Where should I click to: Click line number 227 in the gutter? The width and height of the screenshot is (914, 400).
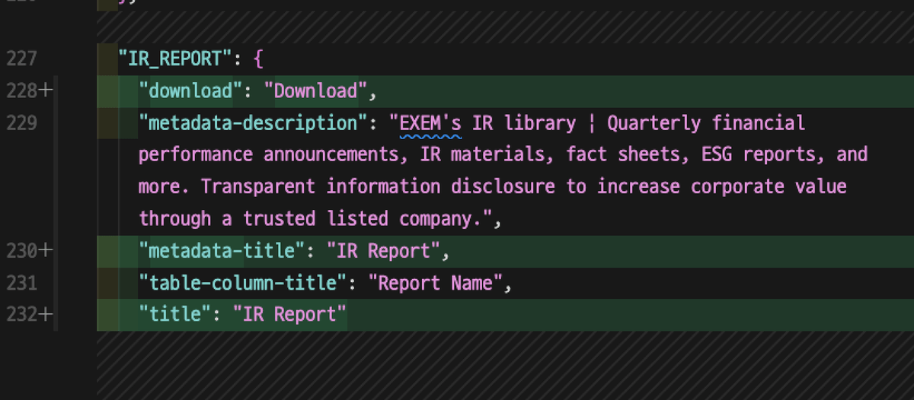(21, 59)
